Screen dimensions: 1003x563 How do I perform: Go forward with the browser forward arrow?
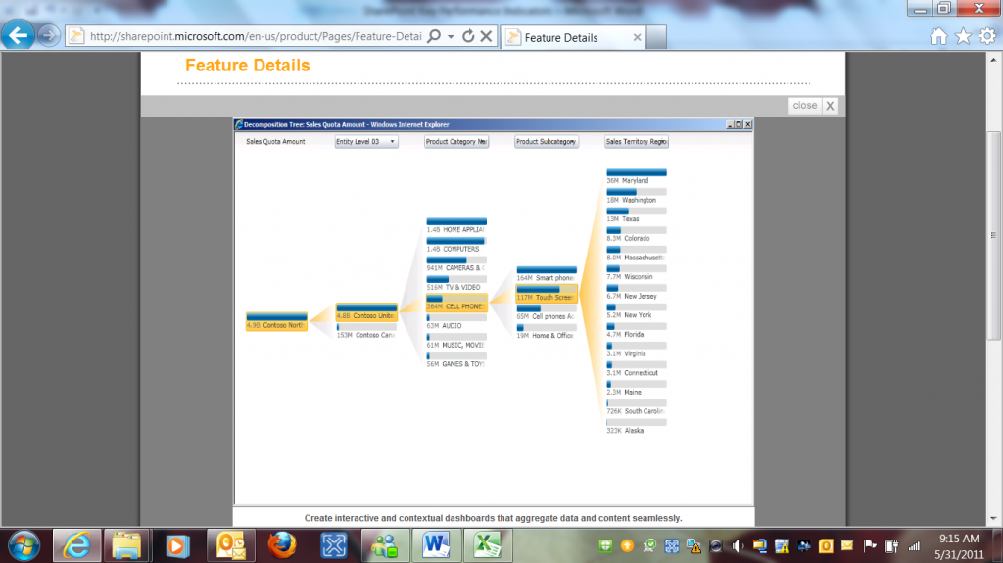click(x=49, y=35)
